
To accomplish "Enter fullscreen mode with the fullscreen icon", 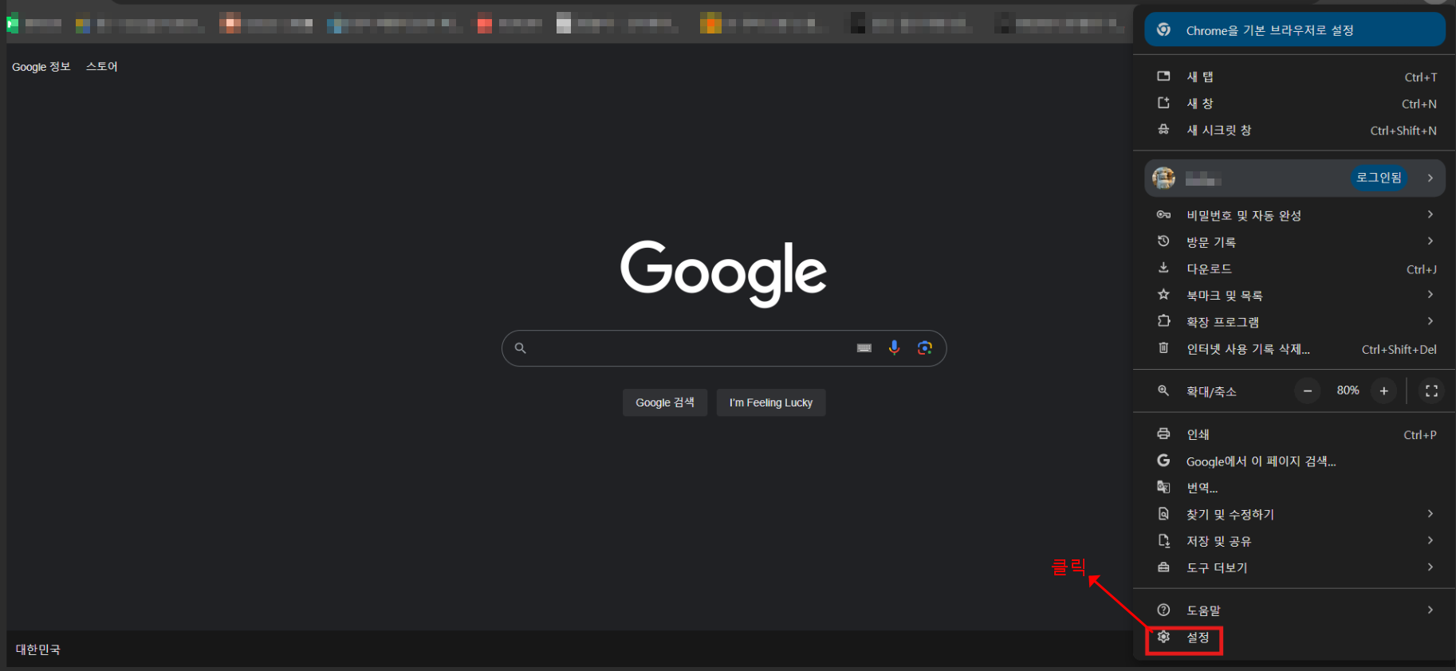I will [1431, 390].
